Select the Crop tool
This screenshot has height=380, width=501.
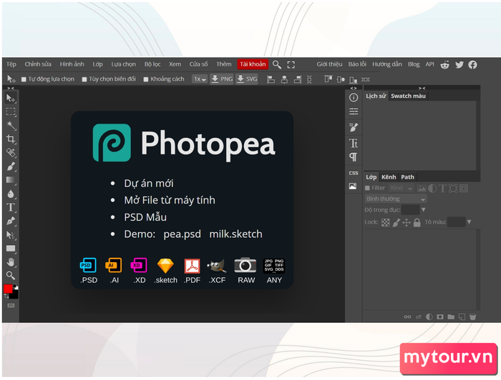(11, 139)
